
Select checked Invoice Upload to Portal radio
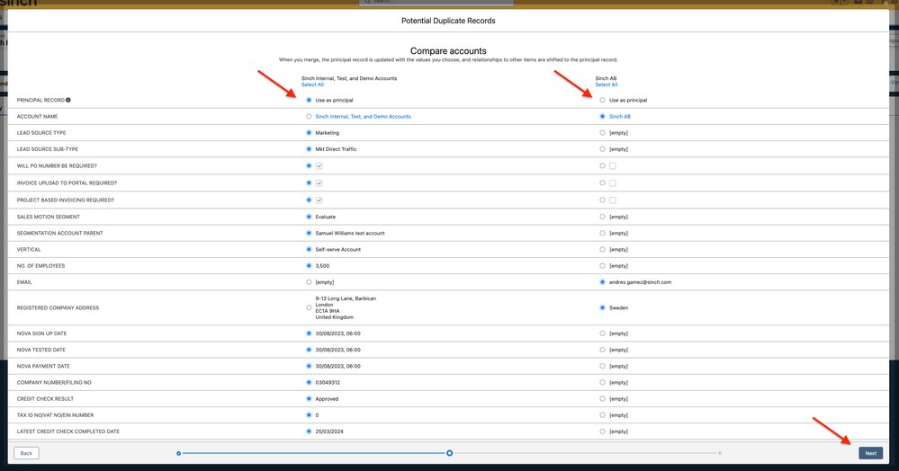(x=309, y=183)
